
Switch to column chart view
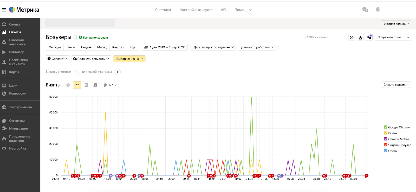click(x=95, y=85)
